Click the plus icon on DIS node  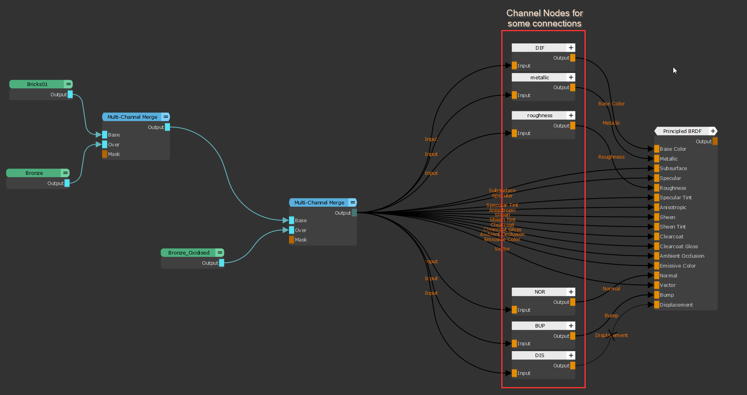tap(571, 356)
